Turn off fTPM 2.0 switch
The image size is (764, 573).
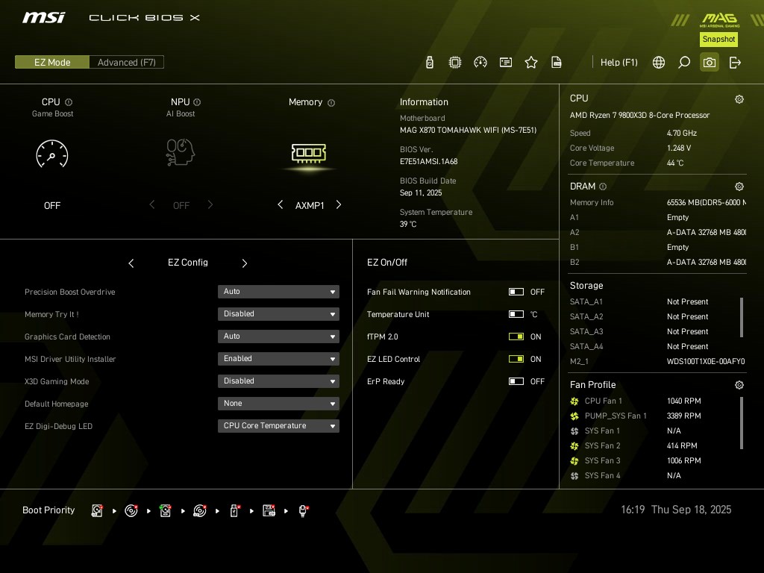point(516,336)
